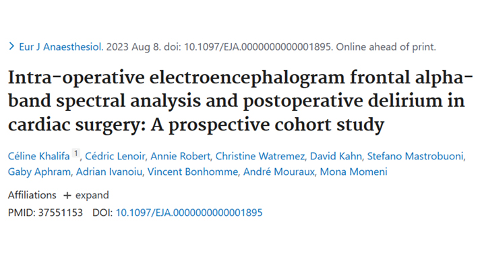The height and width of the screenshot is (259, 482).
Task: Open author Céline Khalifa
Action: [38, 156]
